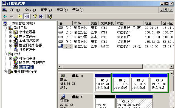Click the drive icon of volume (C:)

click(x=61, y=28)
